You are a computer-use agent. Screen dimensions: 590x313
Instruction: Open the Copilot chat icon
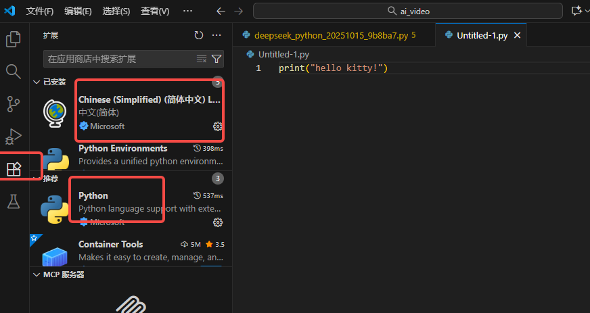point(577,11)
